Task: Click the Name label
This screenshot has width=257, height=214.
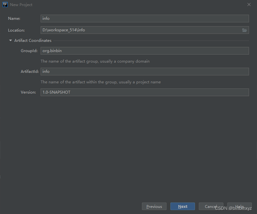Action: coord(14,19)
